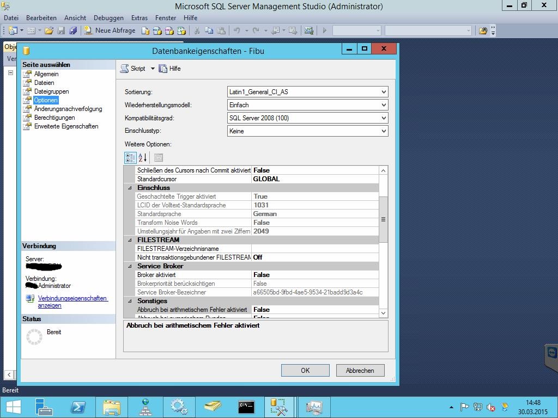
Task: Click the undo arrow icon
Action: (x=236, y=30)
